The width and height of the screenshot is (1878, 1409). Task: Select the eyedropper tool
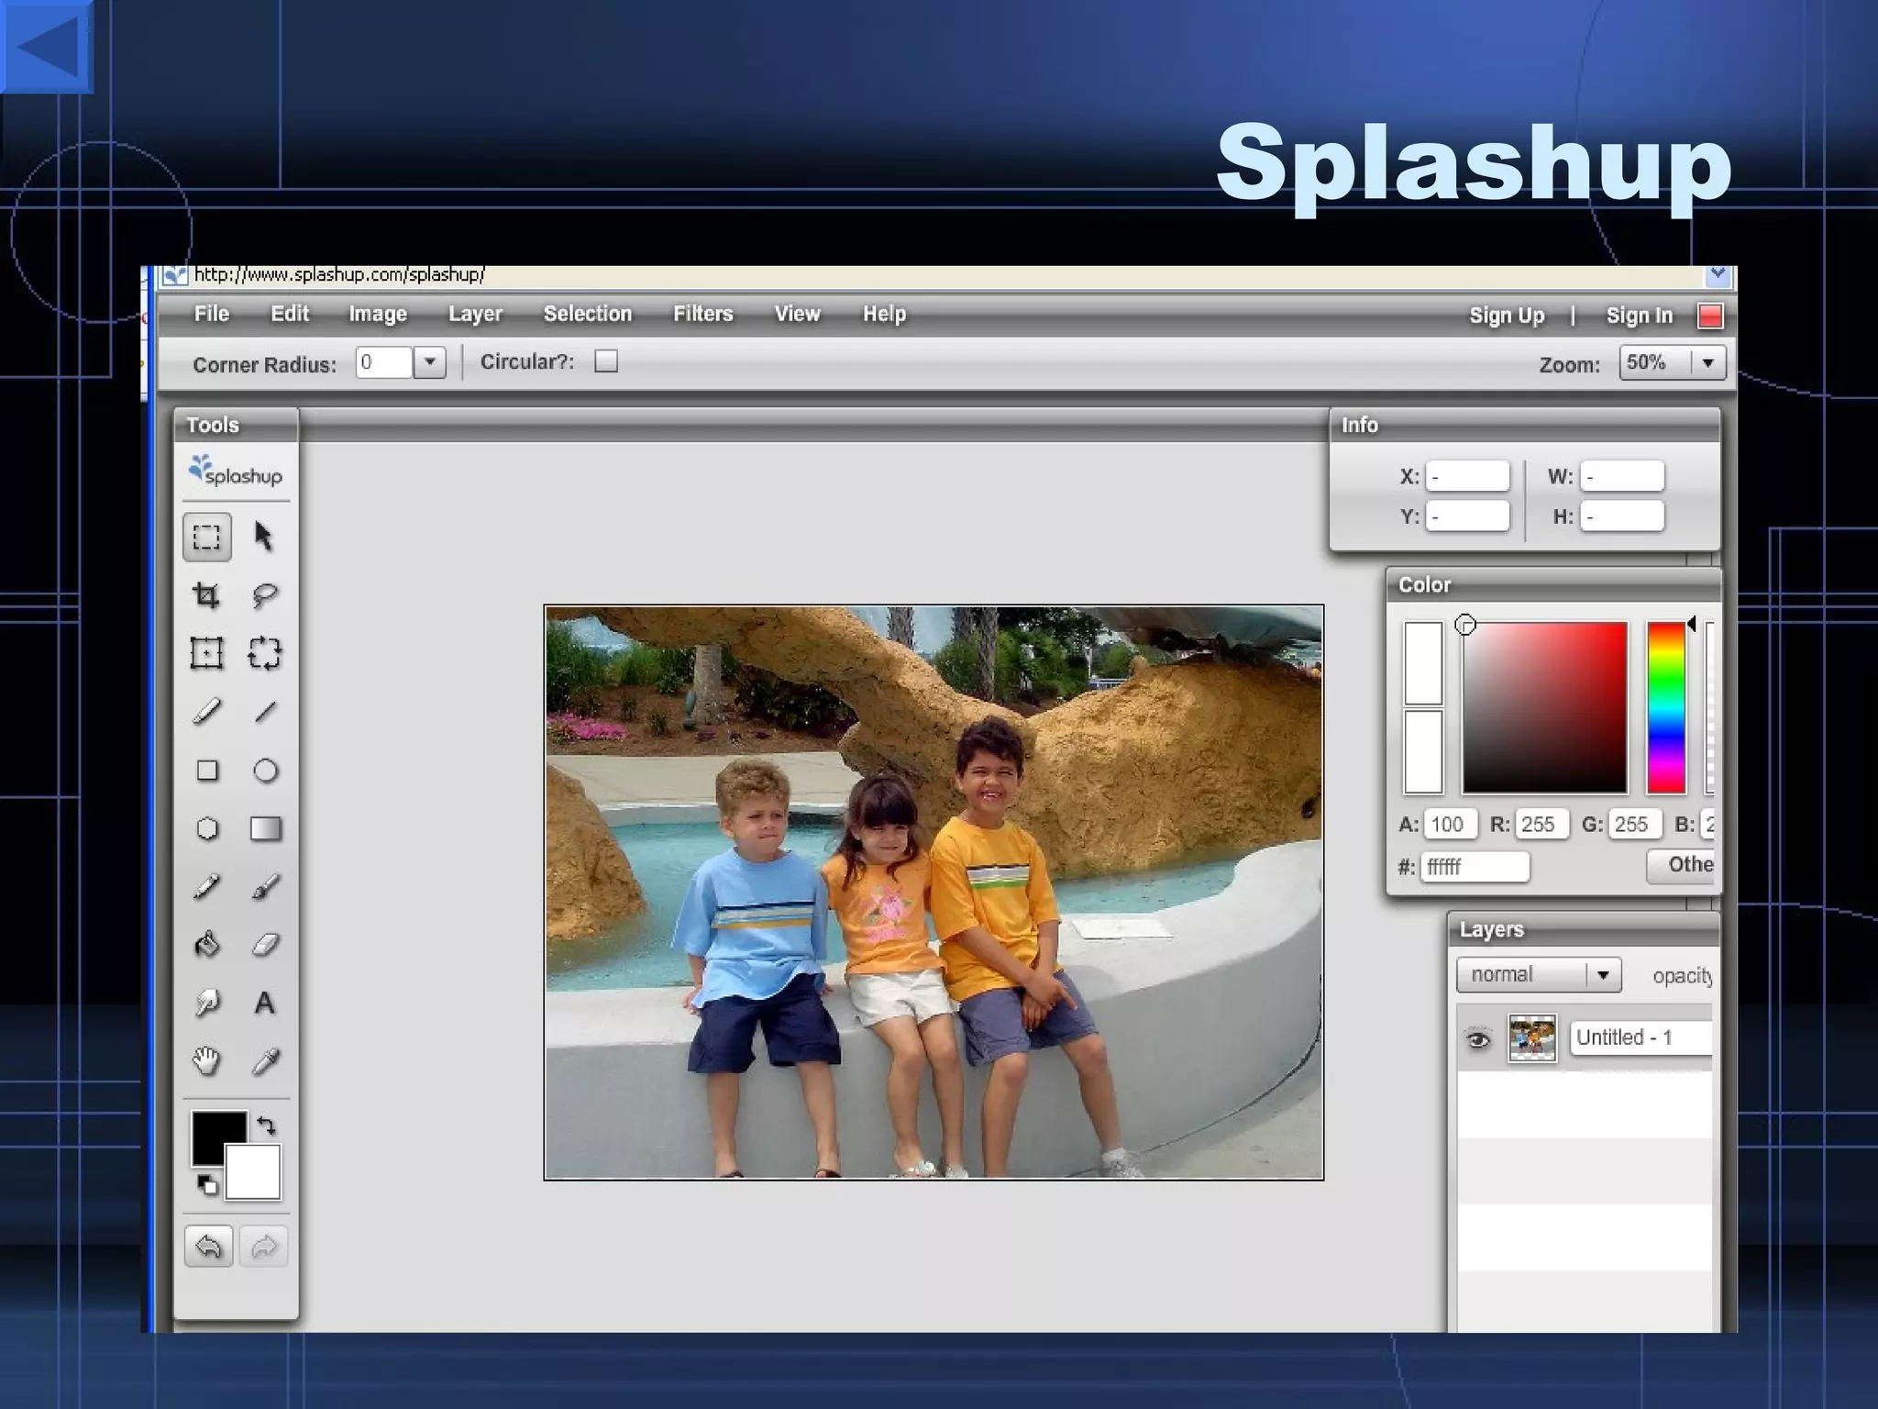pos(265,1061)
